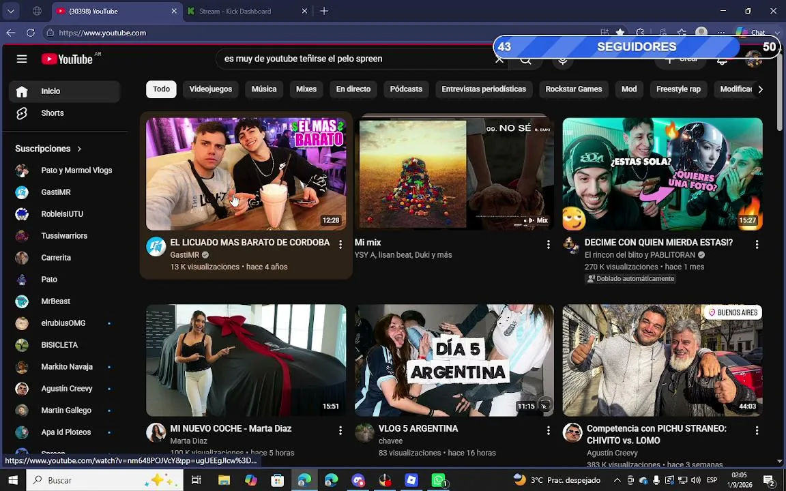
Task: Select the Todo filter chip
Action: point(162,89)
